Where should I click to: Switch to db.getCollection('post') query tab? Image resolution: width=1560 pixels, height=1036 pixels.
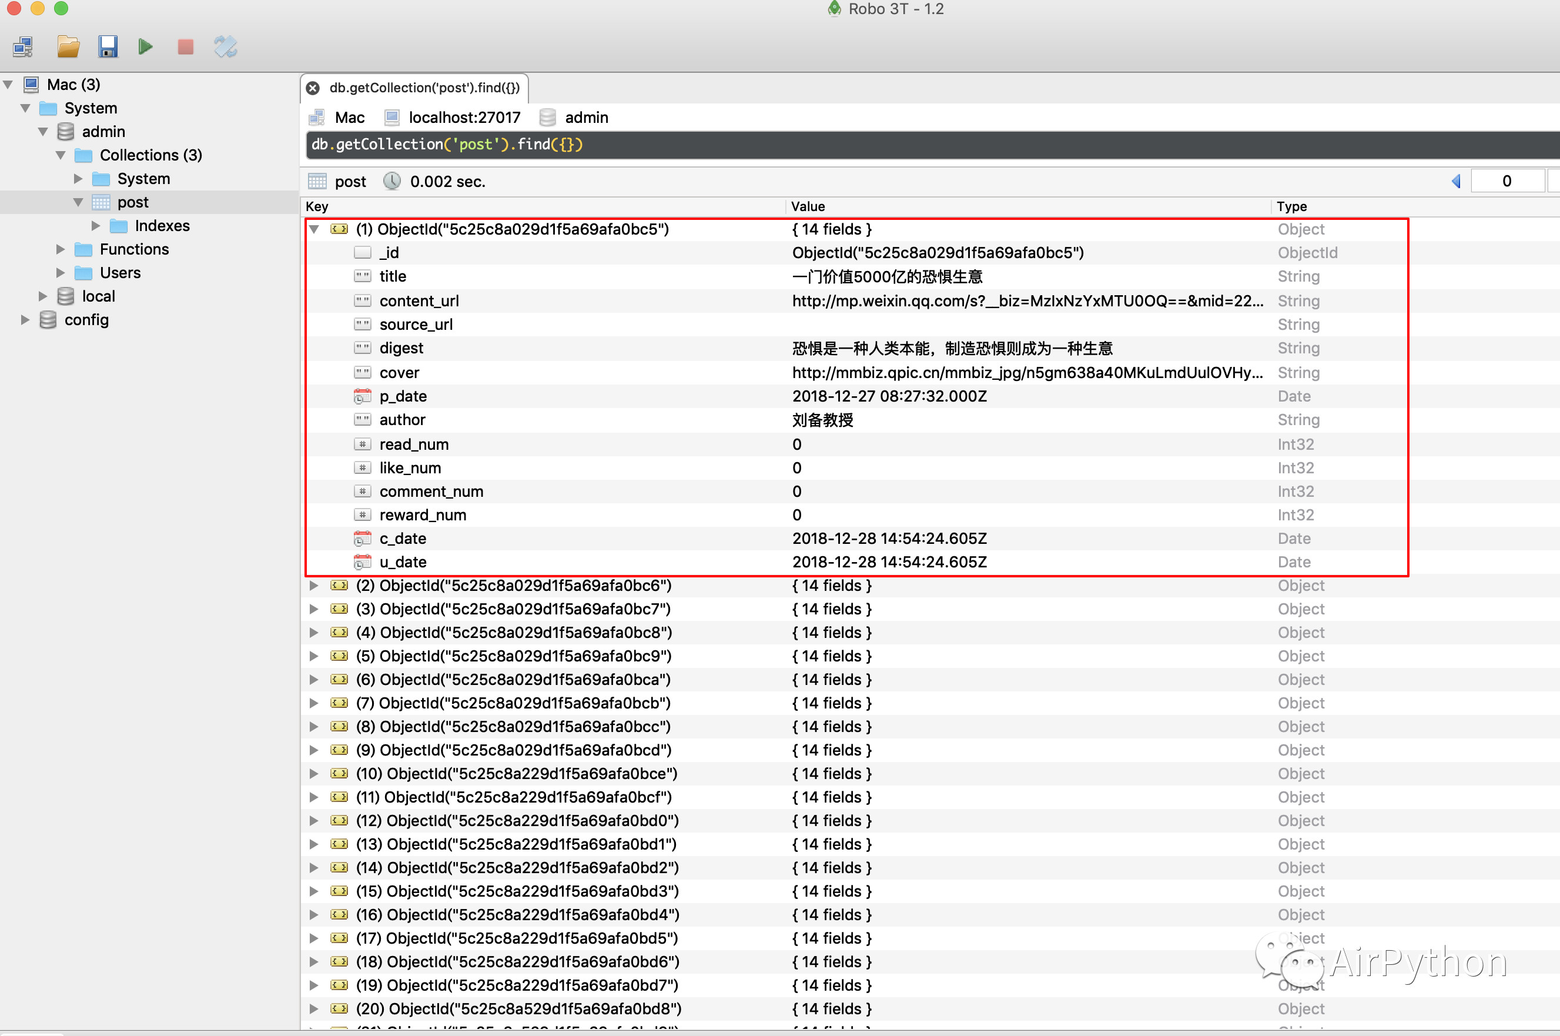[424, 88]
